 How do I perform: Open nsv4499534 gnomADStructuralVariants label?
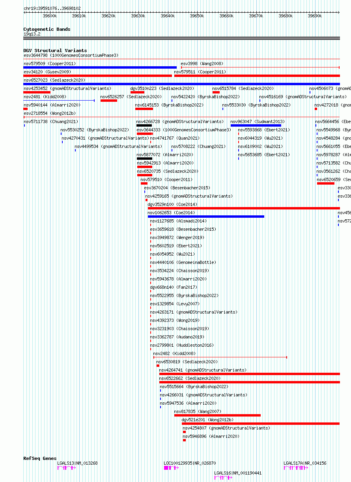[x=118, y=146]
